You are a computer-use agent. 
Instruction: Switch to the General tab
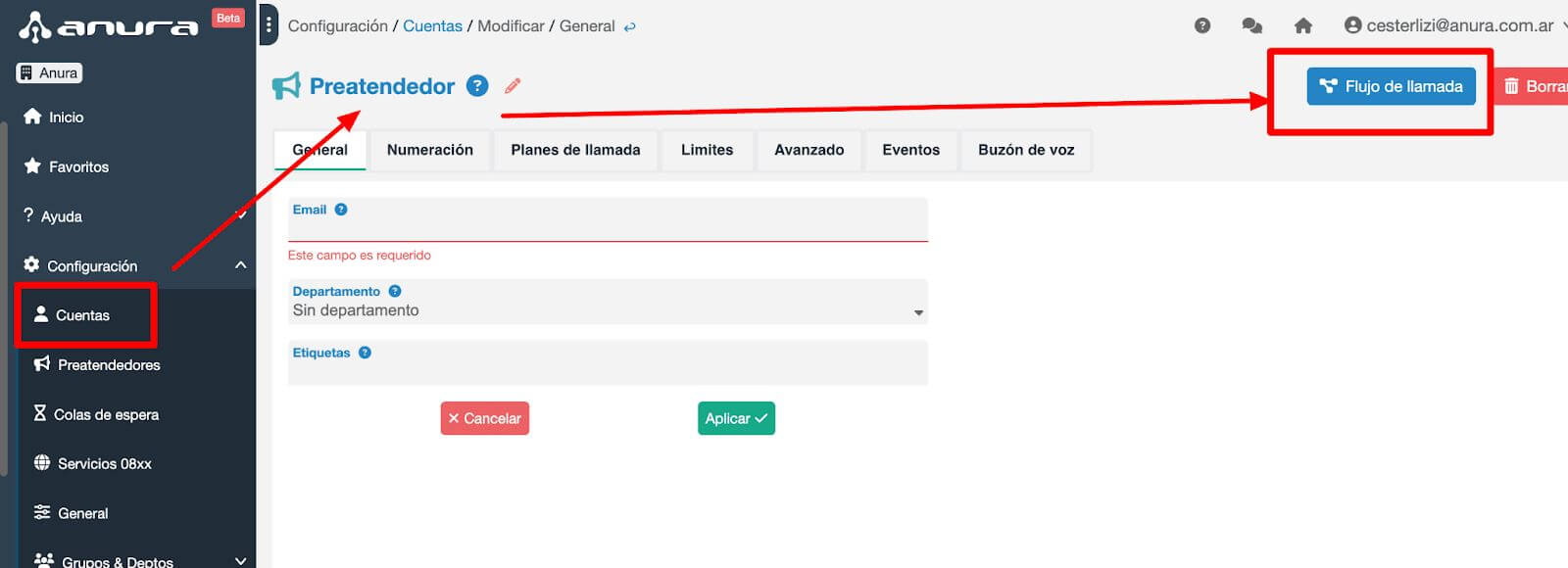(320, 150)
